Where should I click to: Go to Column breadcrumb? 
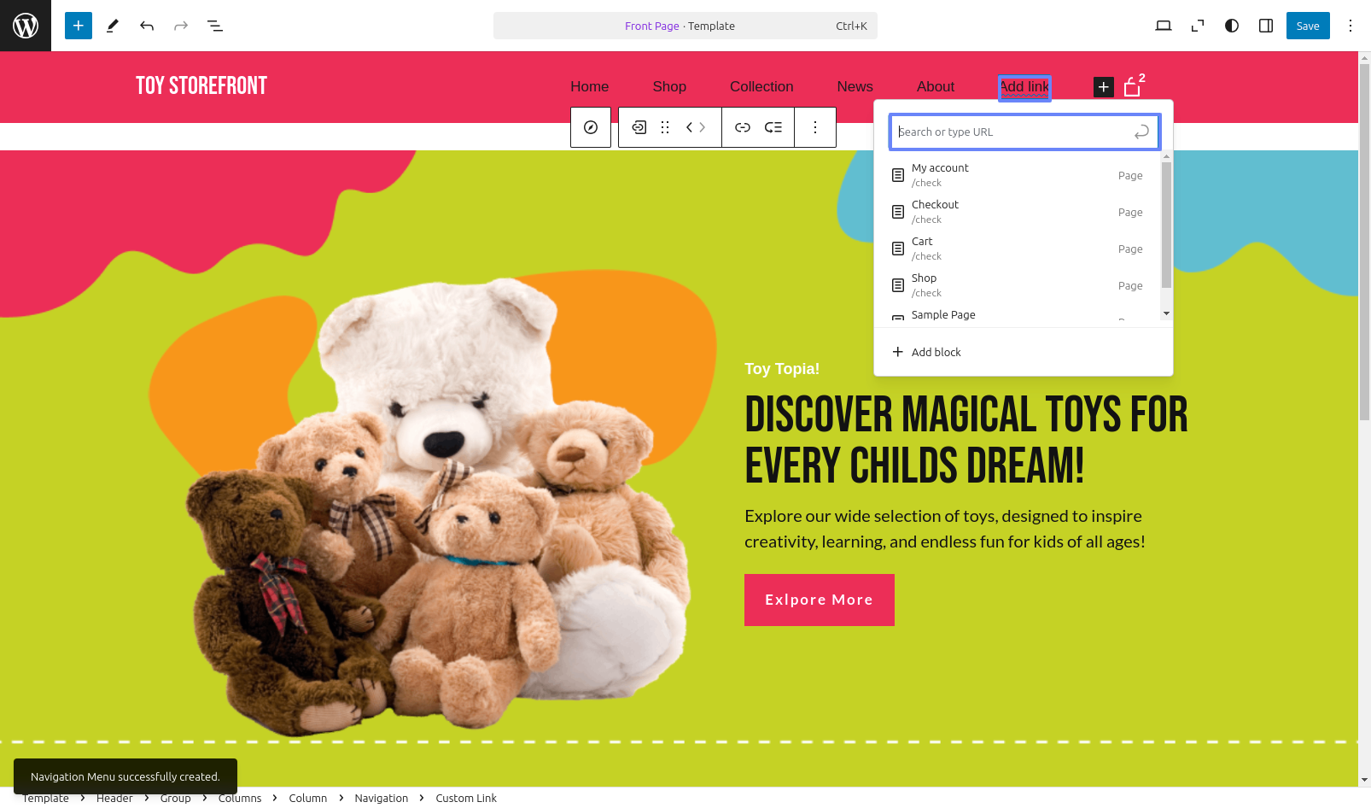[308, 798]
